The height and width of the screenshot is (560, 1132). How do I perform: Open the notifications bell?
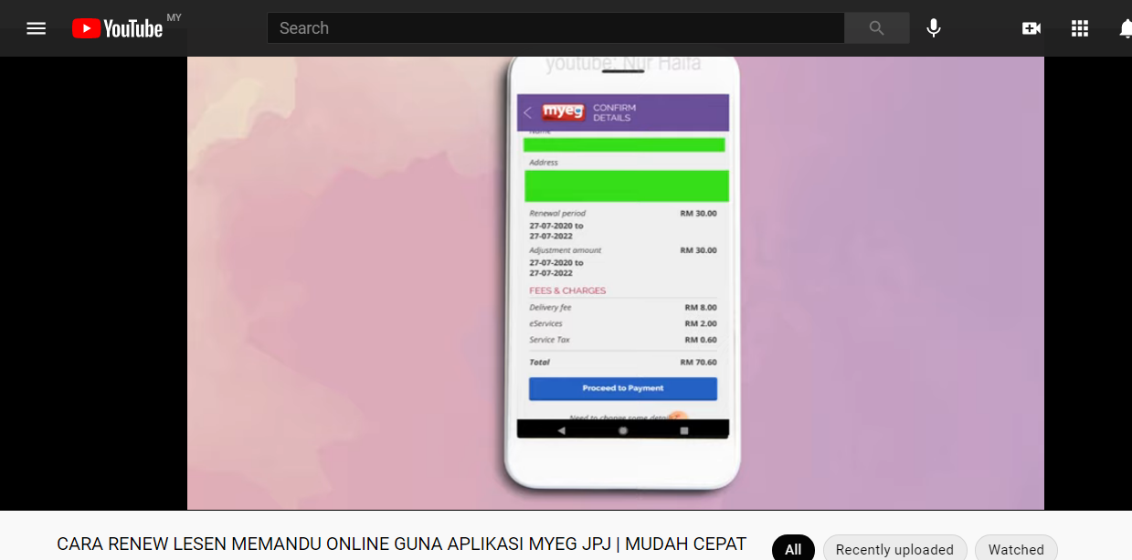(x=1126, y=28)
